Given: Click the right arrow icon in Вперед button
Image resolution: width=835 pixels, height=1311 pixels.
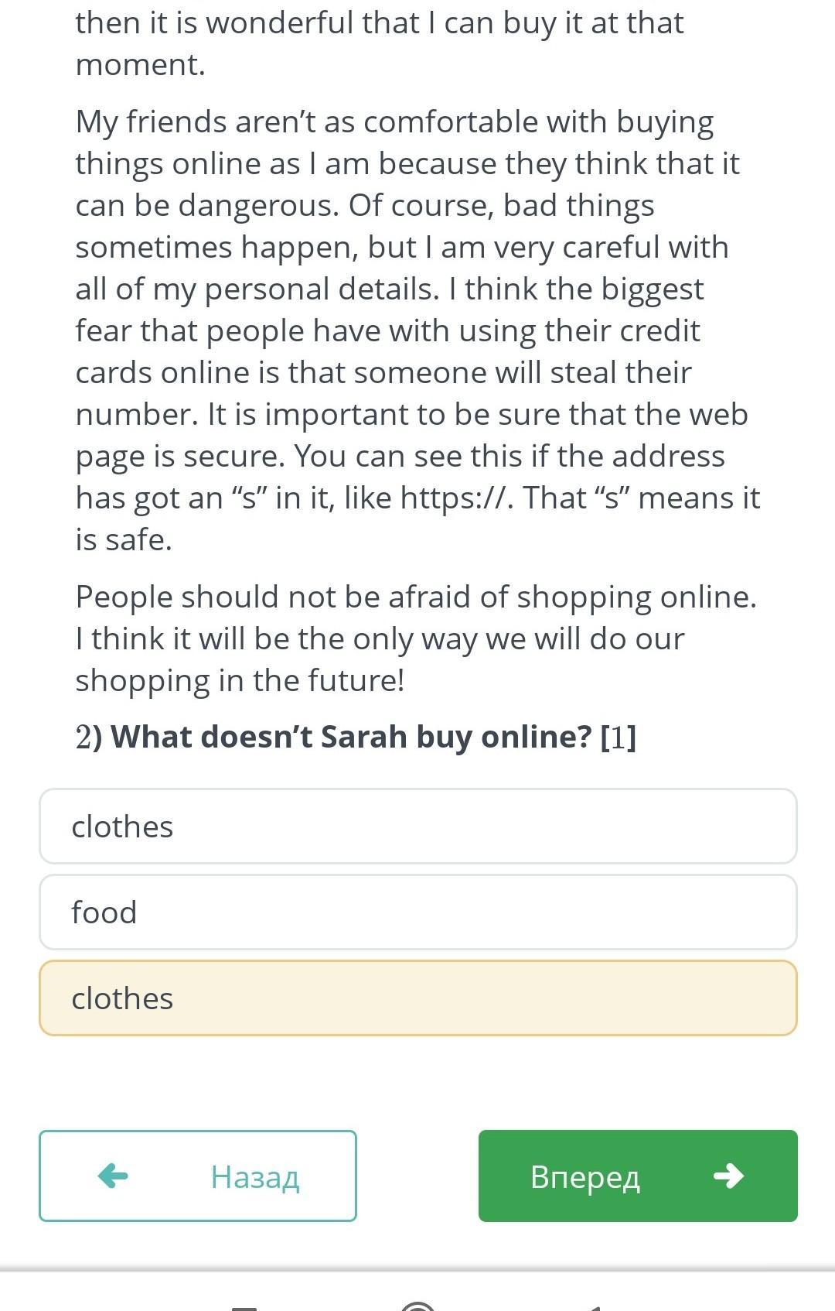Looking at the screenshot, I should coord(728,1176).
